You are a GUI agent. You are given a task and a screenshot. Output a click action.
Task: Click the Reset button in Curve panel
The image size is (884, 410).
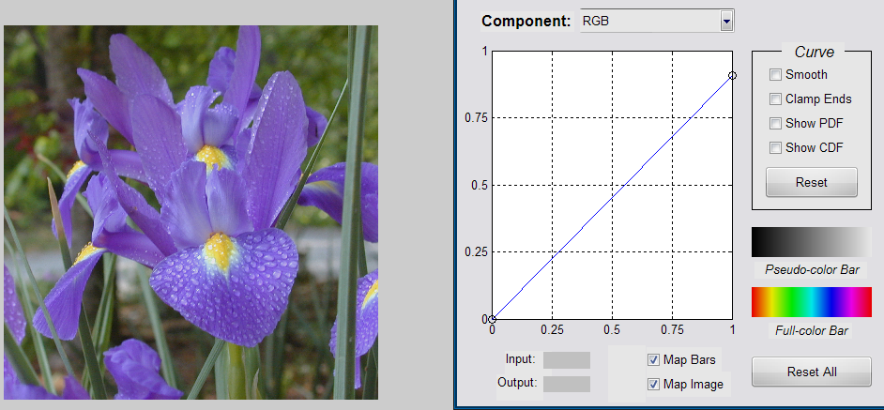(812, 182)
